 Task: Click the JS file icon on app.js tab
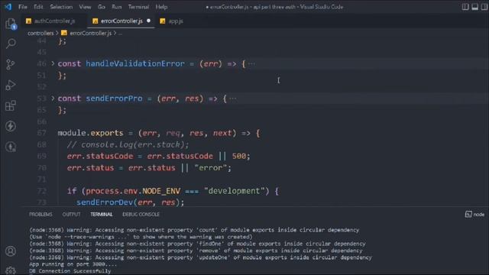pyautogui.click(x=162, y=21)
